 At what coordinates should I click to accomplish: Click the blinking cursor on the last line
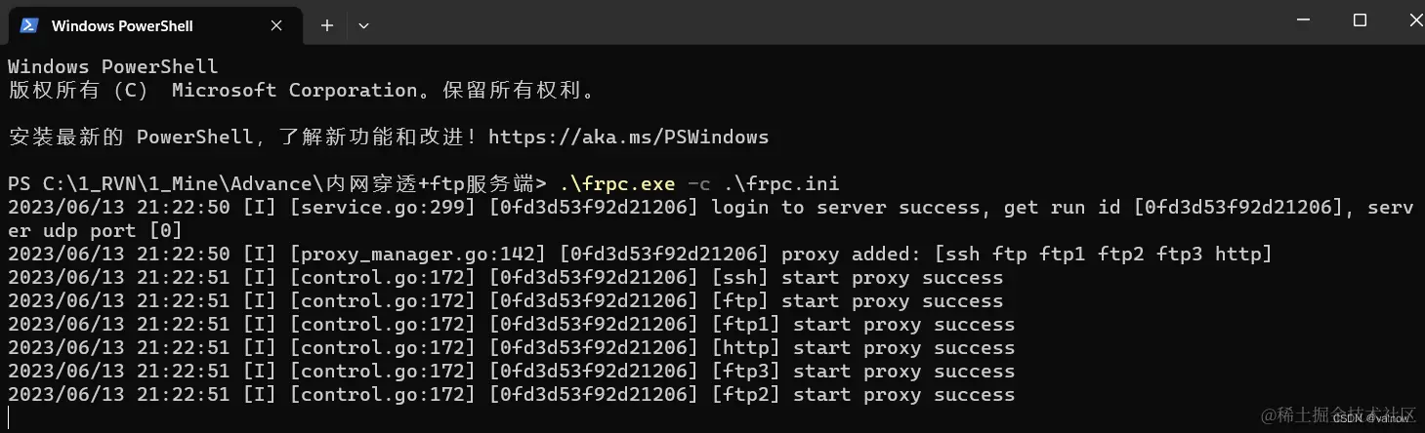tap(9, 417)
